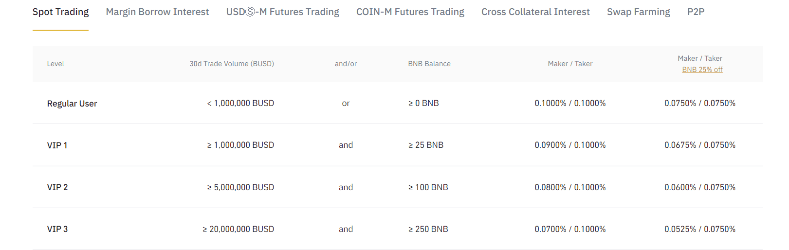
Task: Switch to the P2P tab
Action: pyautogui.click(x=696, y=12)
